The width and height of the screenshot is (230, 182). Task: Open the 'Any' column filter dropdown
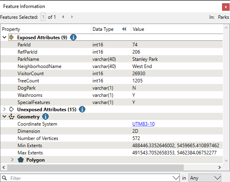coord(205,178)
